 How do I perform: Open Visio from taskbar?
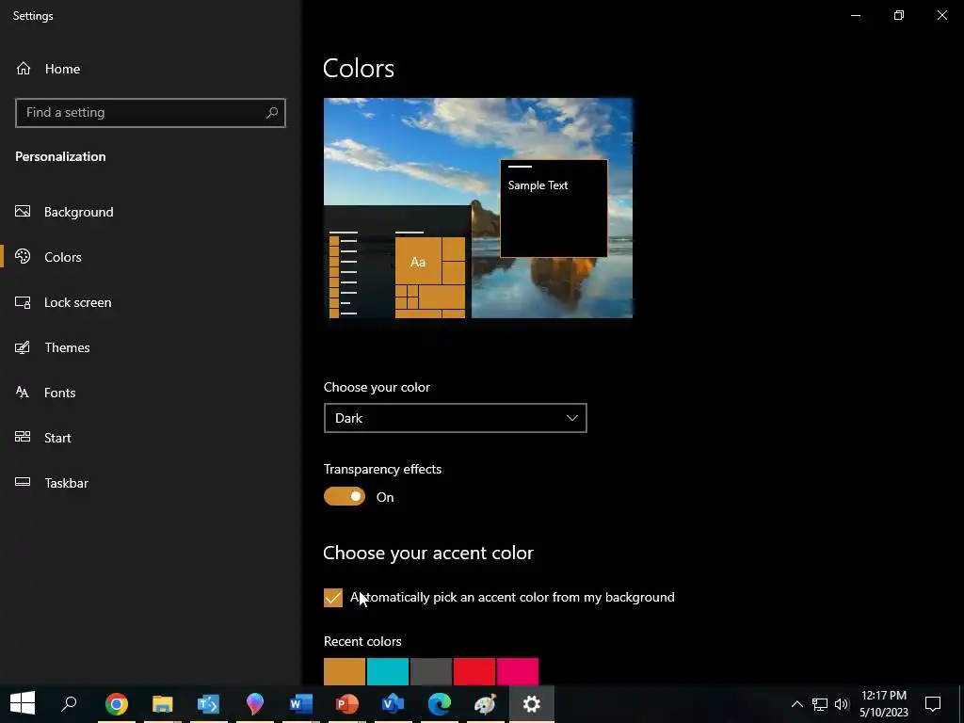point(393,703)
